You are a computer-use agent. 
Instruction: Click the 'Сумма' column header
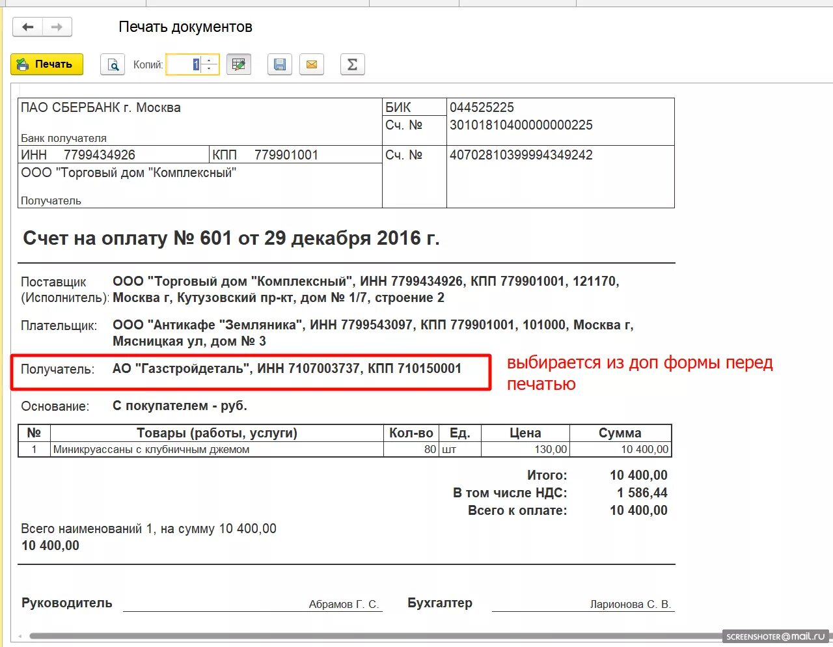click(620, 433)
